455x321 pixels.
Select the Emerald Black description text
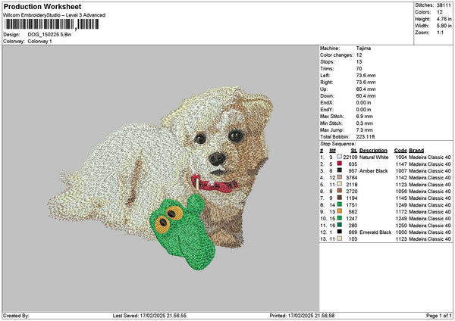click(375, 232)
